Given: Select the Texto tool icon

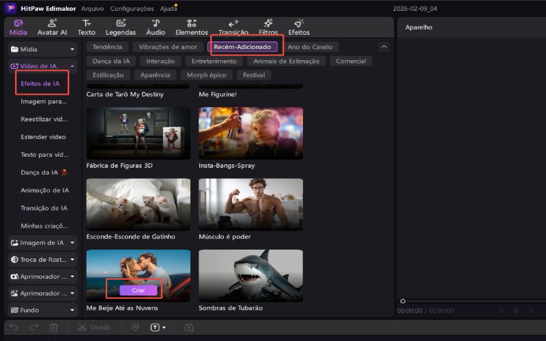Looking at the screenshot, I should click(x=87, y=27).
